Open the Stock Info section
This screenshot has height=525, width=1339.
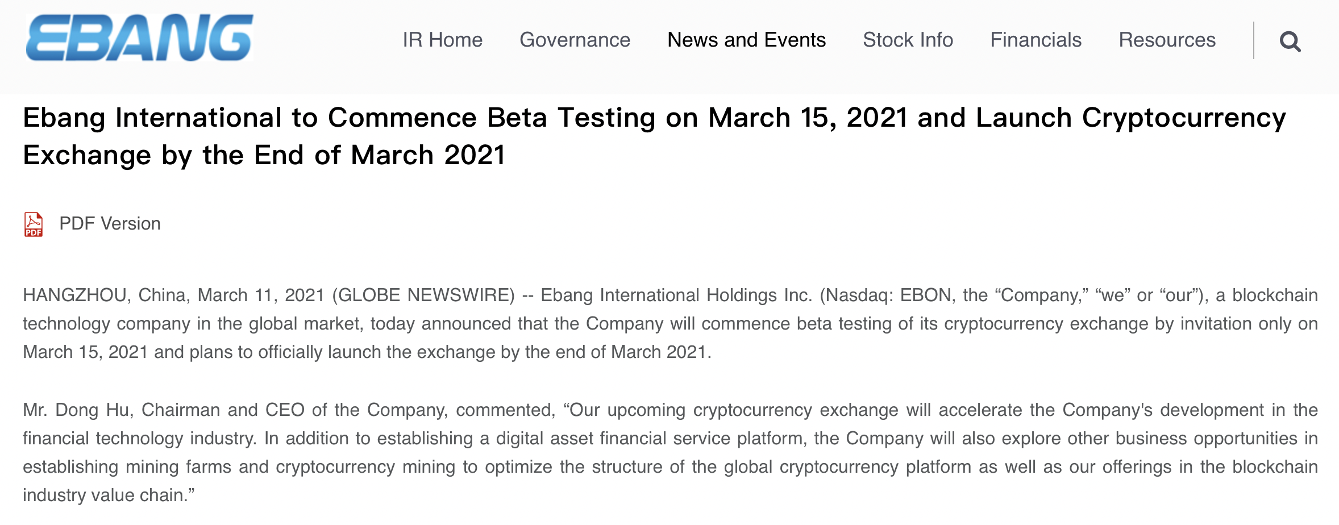tap(908, 40)
